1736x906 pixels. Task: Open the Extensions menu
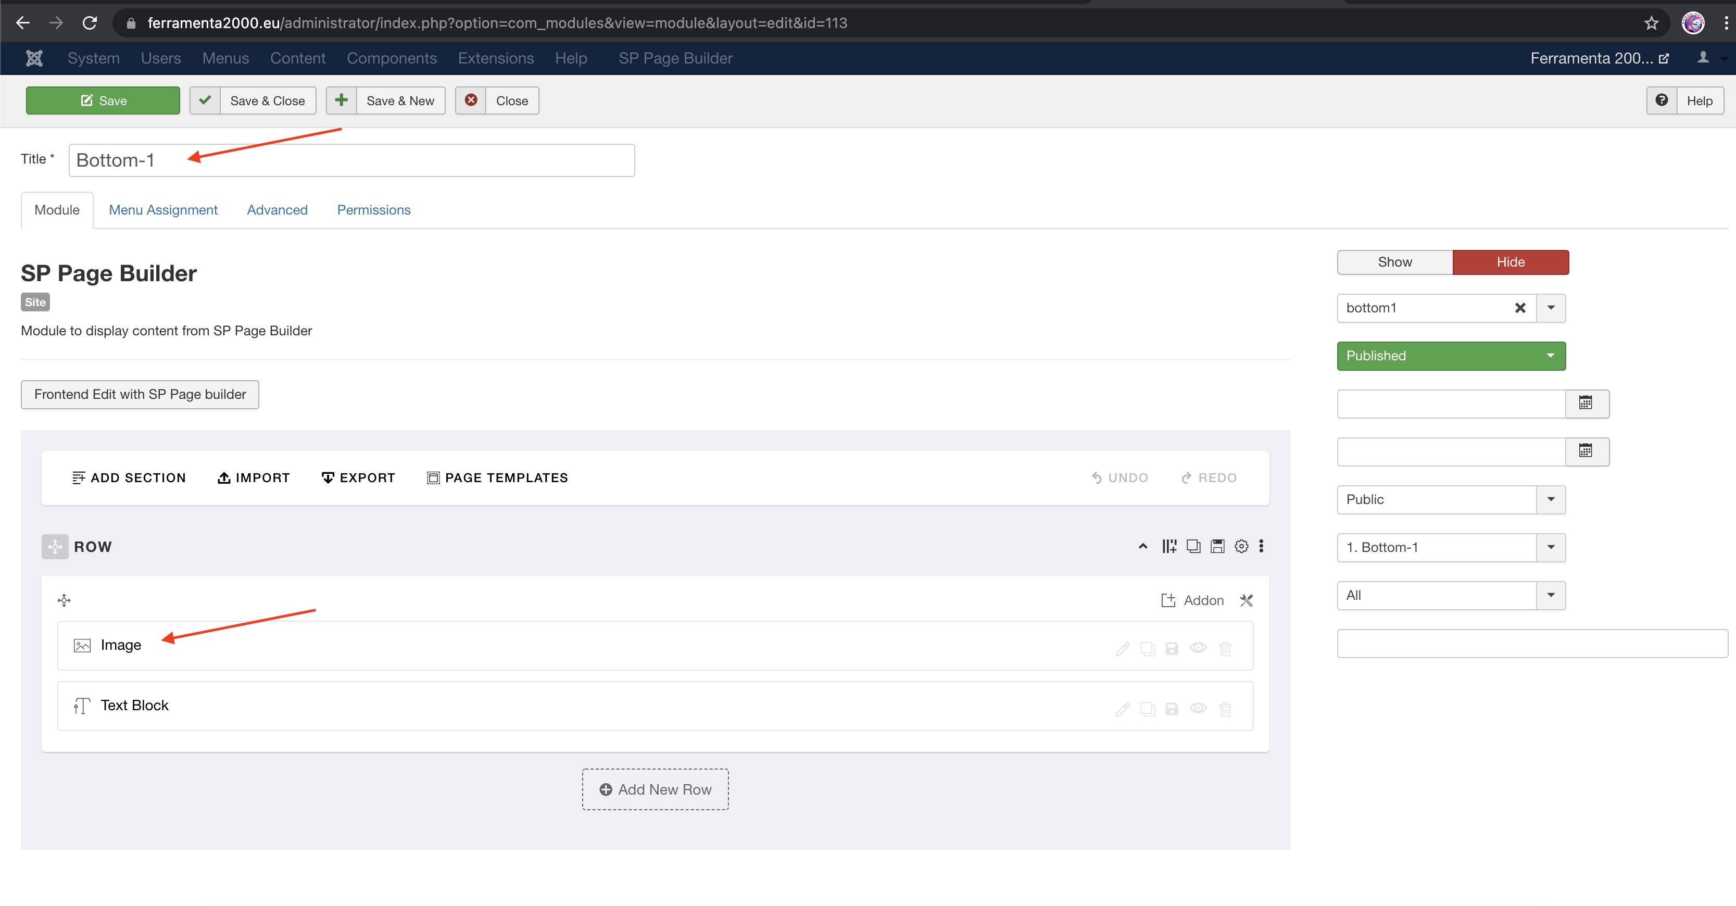(495, 58)
